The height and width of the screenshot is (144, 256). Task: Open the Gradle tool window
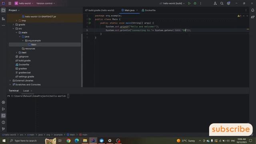[252, 17]
